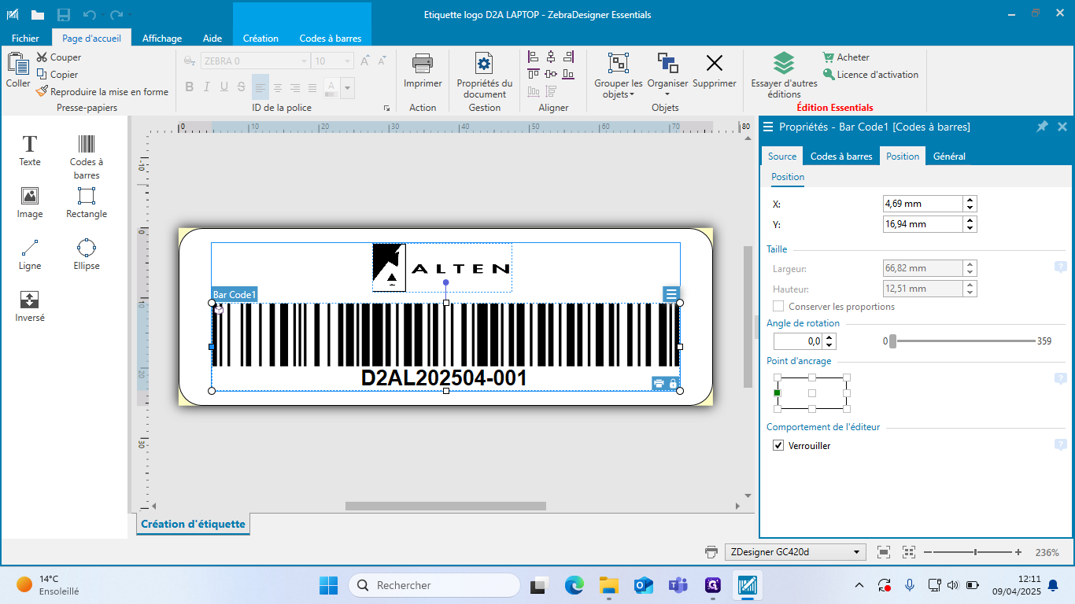Viewport: 1075px width, 604px height.
Task: Toggle Conserver les proportions checkbox
Action: tap(778, 307)
